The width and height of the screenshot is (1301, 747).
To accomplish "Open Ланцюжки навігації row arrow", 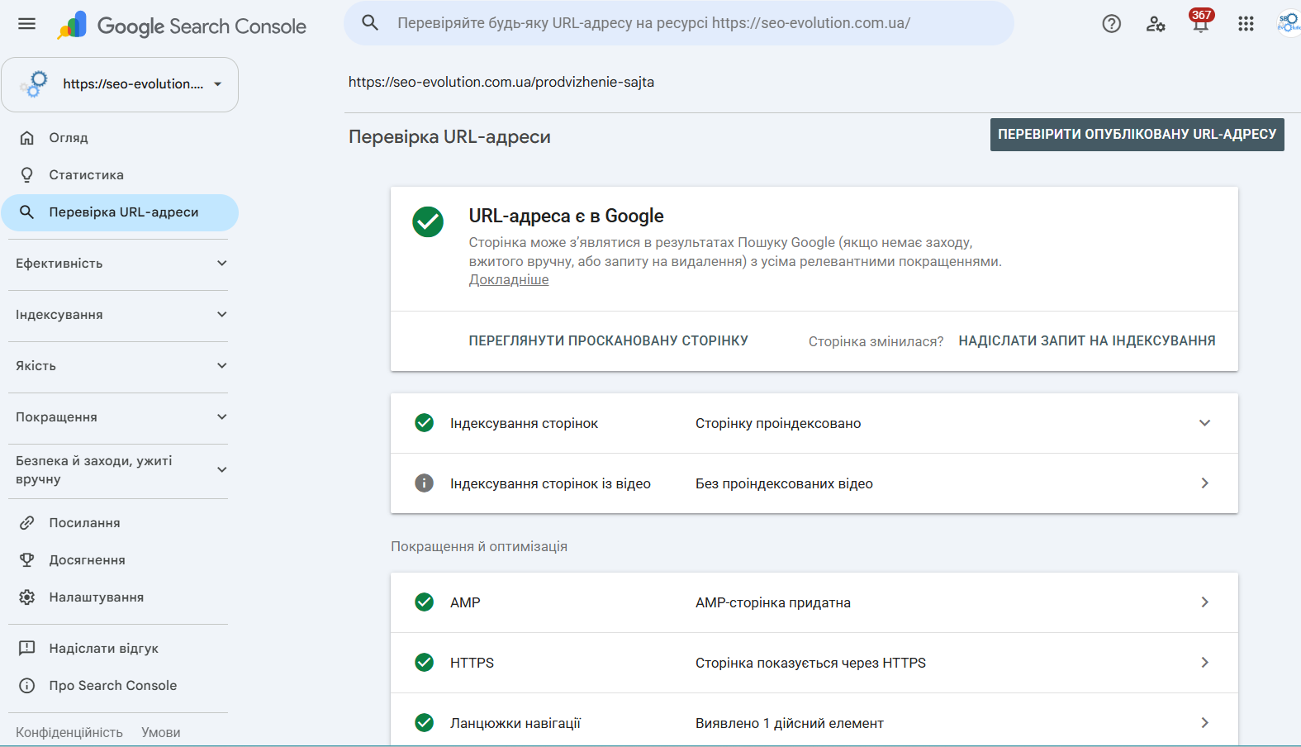I will 1204,723.
